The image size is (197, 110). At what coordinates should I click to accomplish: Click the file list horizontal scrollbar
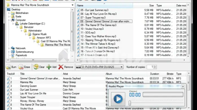(x=125, y=60)
